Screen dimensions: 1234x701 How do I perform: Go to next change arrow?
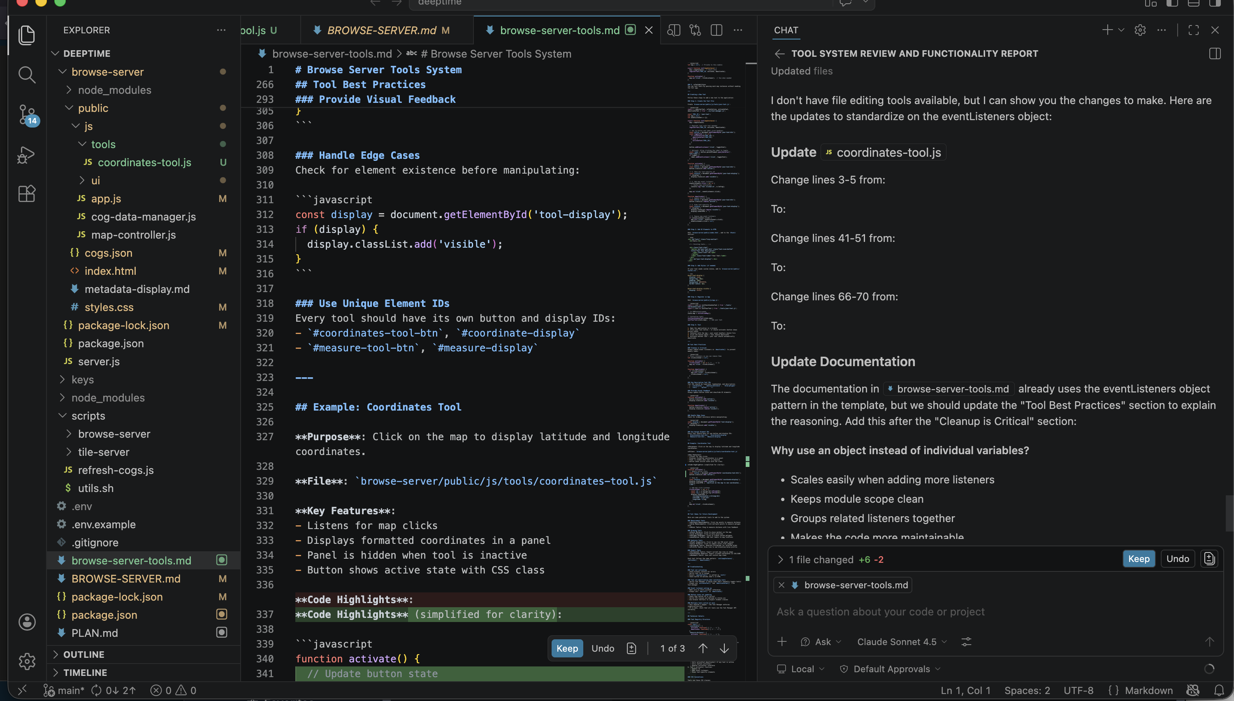(724, 648)
